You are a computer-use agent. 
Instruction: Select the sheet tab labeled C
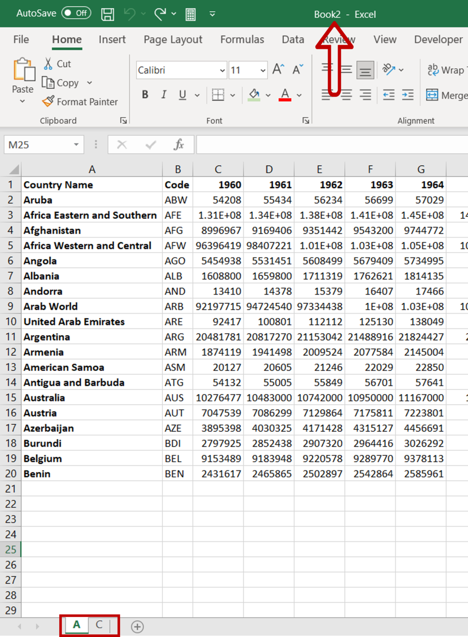click(x=99, y=625)
